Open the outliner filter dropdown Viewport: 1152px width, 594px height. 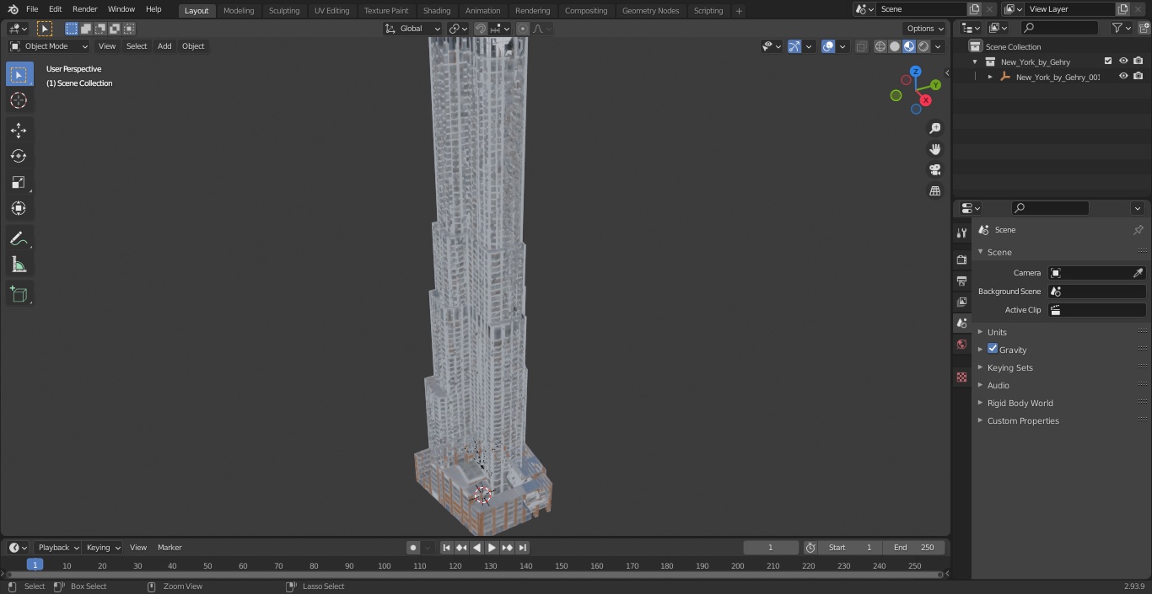(1121, 28)
